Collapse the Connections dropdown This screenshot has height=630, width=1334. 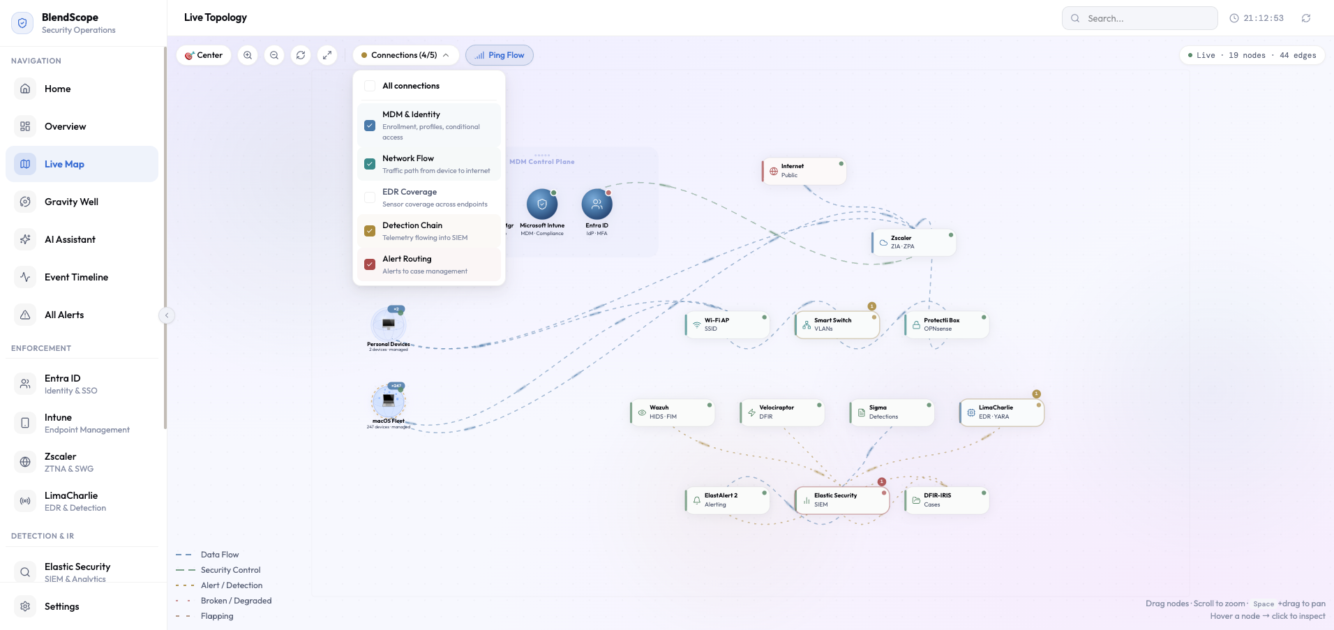point(406,55)
